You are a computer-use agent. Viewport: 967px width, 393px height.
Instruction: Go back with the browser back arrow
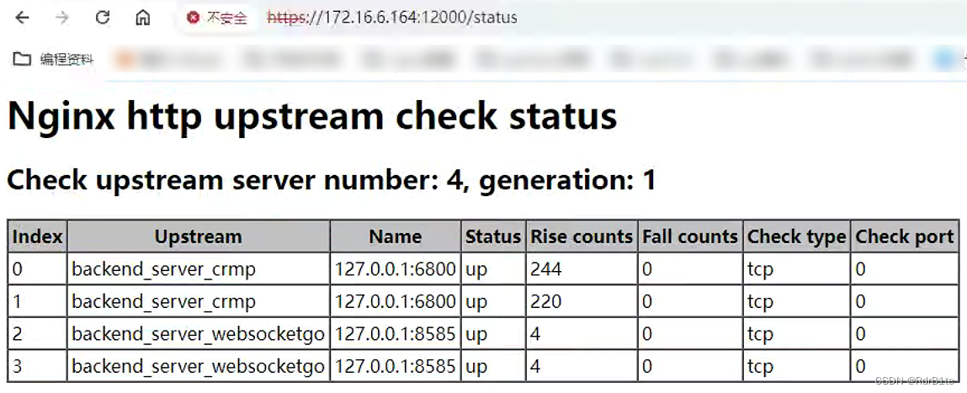[x=22, y=18]
